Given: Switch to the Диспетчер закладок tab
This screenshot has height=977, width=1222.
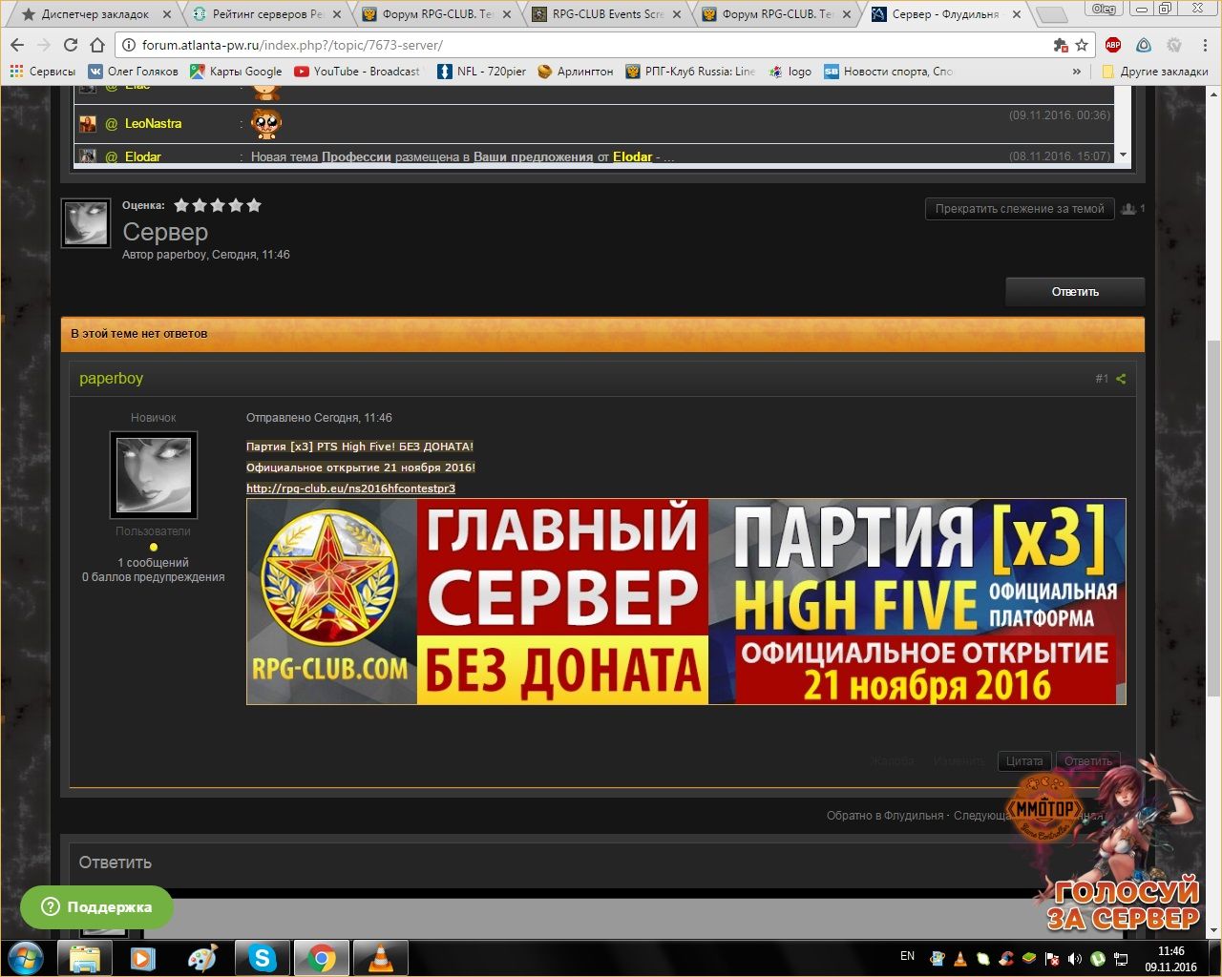Looking at the screenshot, I should [95, 14].
